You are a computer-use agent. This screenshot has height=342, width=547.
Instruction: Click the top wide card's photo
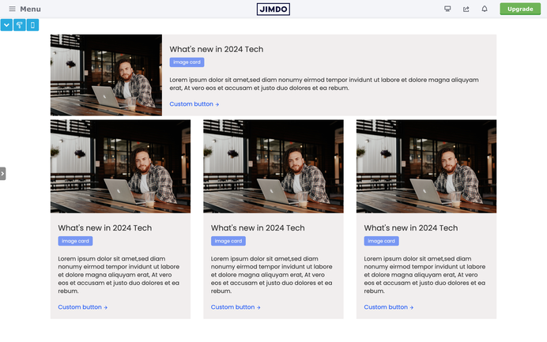coord(106,75)
